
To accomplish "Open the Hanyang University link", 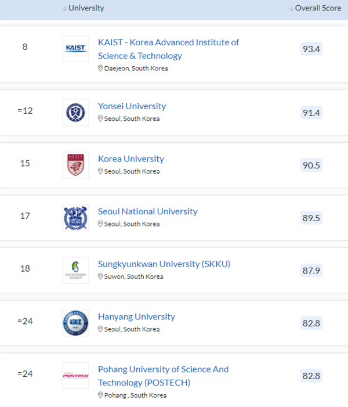I will (x=136, y=317).
